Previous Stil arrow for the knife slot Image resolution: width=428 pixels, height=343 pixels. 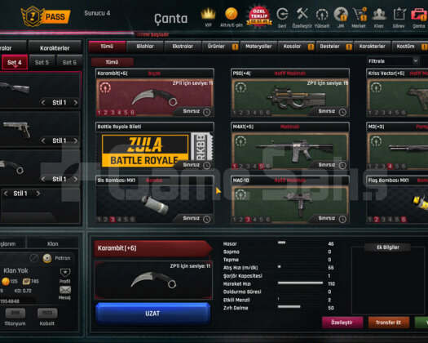tap(43, 179)
